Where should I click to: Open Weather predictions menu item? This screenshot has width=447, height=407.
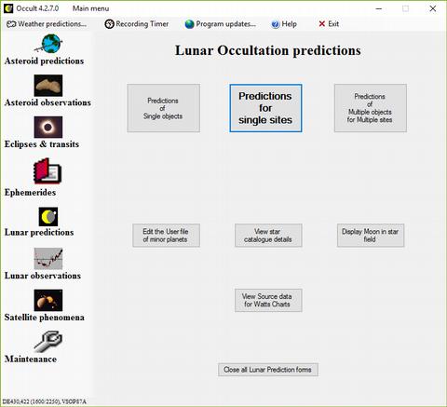point(47,24)
